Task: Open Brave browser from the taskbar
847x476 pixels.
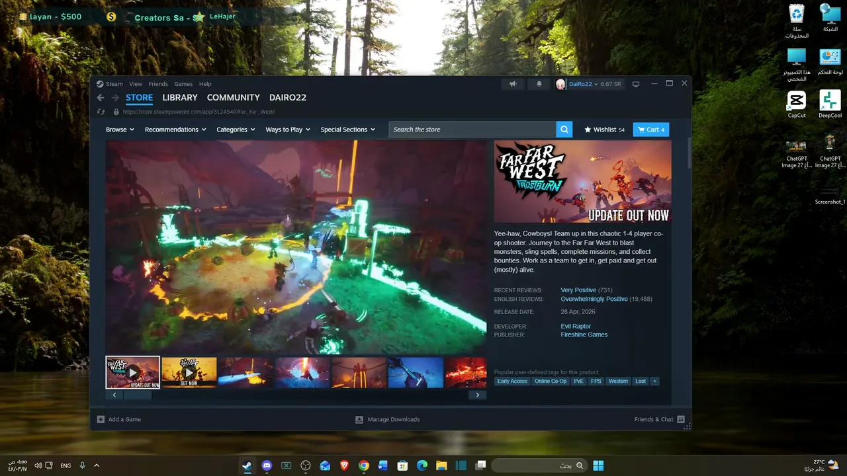Action: (x=344, y=465)
